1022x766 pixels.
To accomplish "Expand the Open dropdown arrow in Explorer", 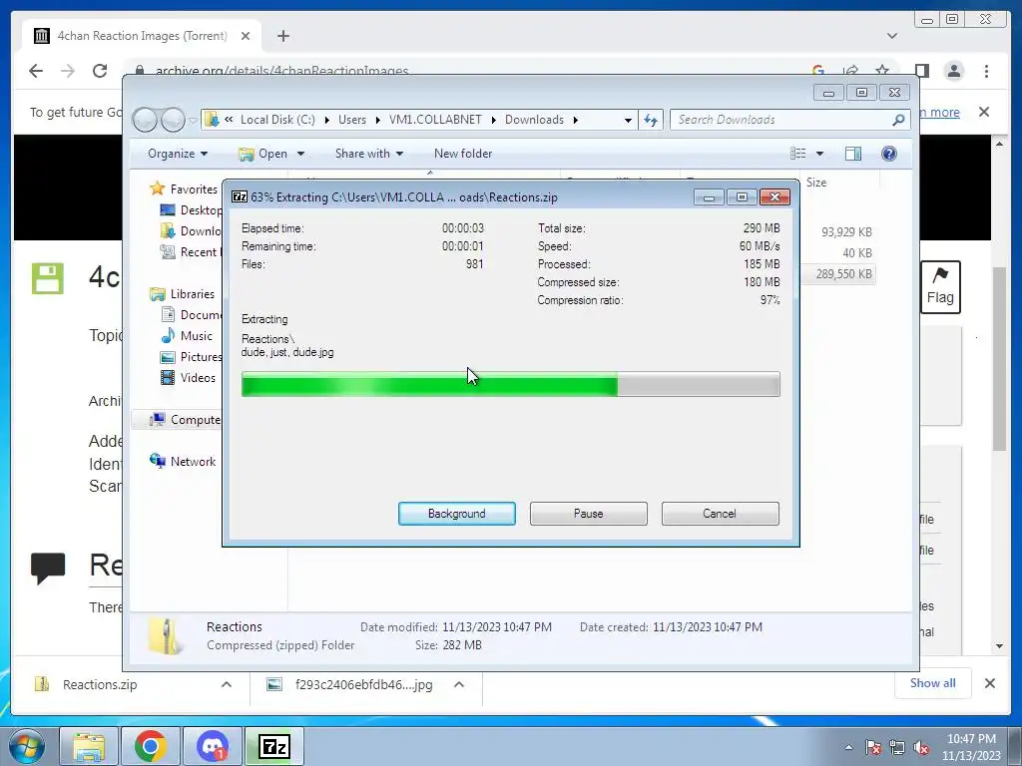I will [x=300, y=154].
